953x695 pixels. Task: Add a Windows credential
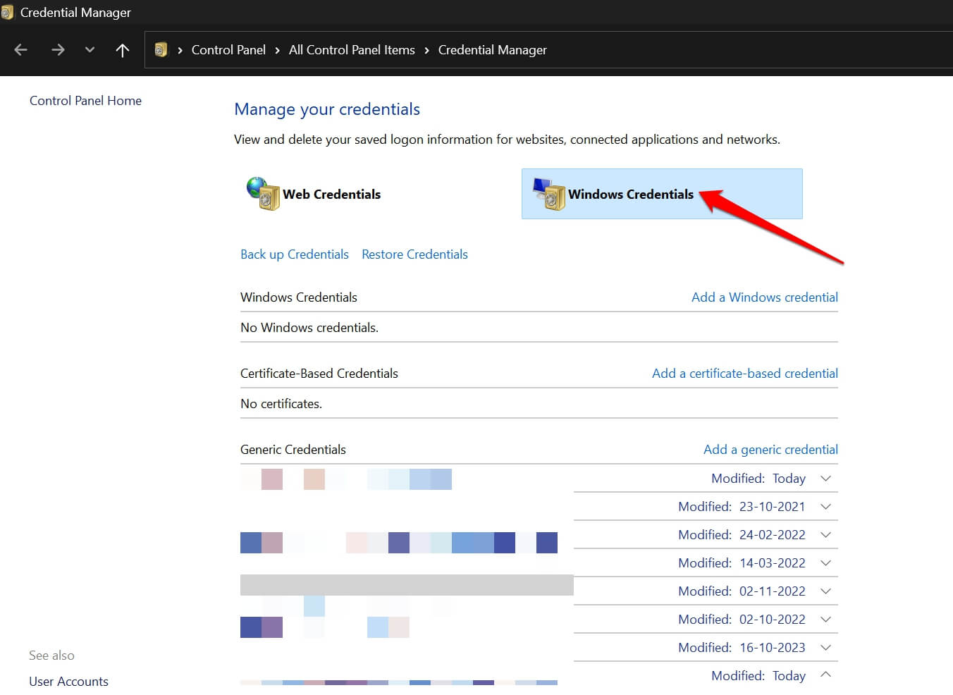(764, 297)
